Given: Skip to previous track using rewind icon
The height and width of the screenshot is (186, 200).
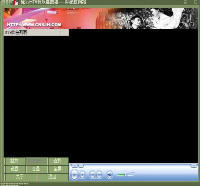Looking at the screenshot, I should click(x=92, y=174).
